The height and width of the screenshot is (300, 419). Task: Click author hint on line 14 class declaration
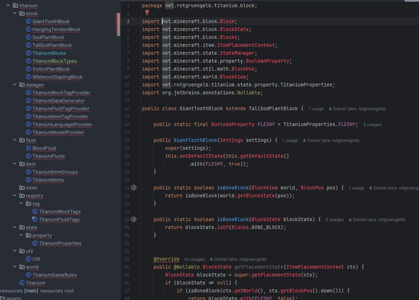click(357, 109)
